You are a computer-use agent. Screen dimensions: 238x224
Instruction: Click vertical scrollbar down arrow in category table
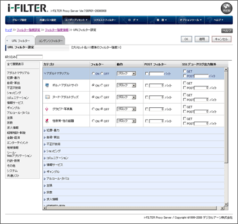[x=226, y=204]
